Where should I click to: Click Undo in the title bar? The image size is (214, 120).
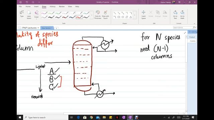click(27, 2)
